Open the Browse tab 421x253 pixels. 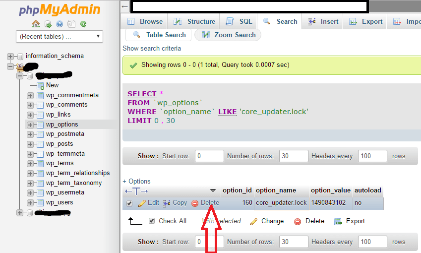point(145,21)
